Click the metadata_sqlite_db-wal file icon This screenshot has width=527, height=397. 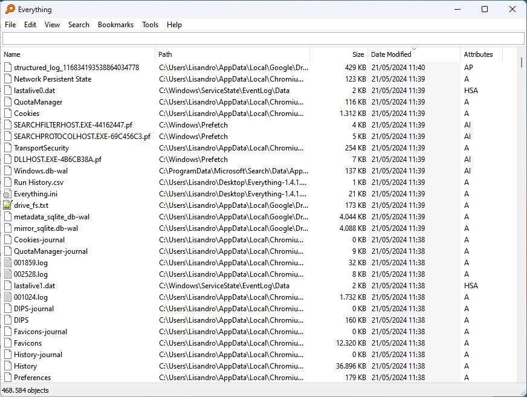(x=8, y=217)
